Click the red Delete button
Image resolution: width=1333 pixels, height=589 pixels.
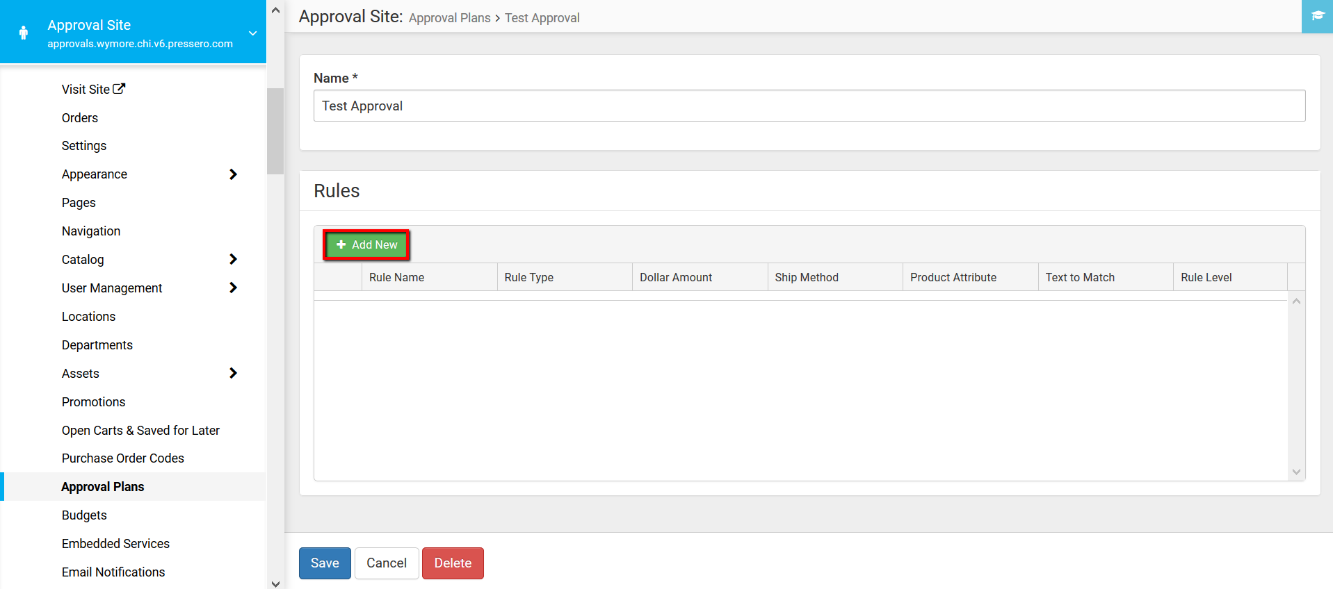[x=453, y=563]
